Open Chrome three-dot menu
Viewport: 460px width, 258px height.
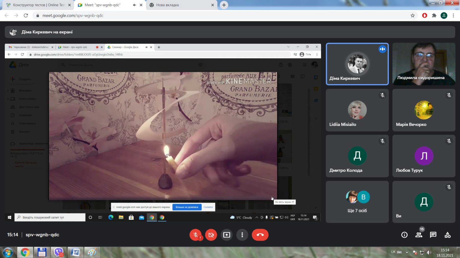[x=453, y=16]
